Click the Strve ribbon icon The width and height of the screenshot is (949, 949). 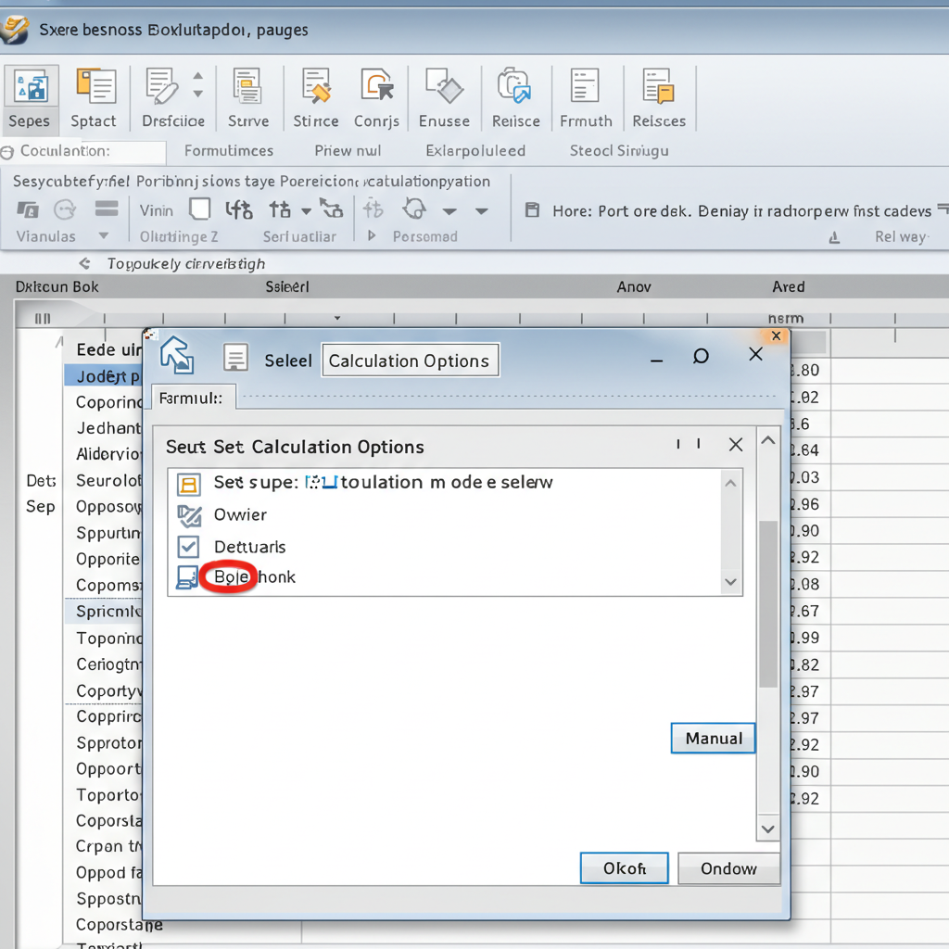point(247,85)
